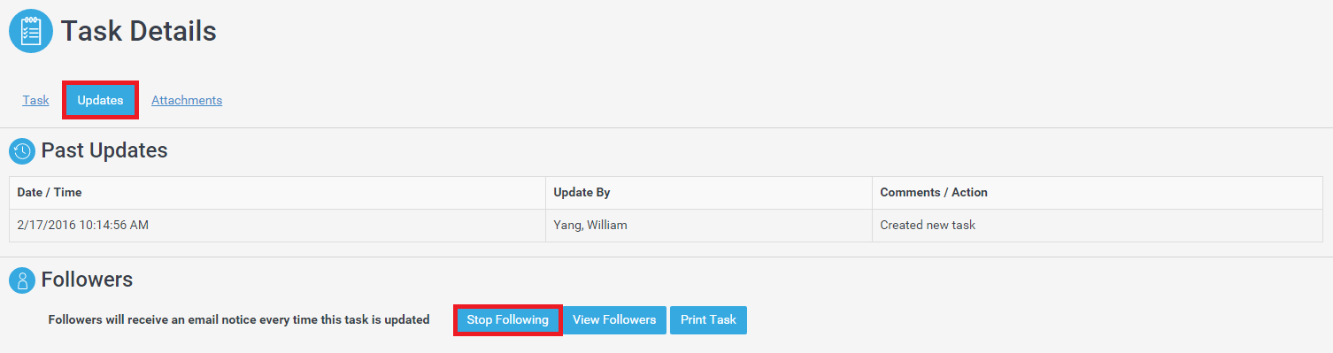The image size is (1333, 353).
Task: Click the Print Task button
Action: 708,319
